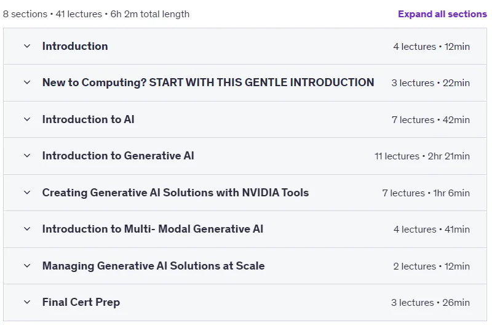Expand the Introduction to AI chevron
The height and width of the screenshot is (328, 492).
click(x=27, y=119)
